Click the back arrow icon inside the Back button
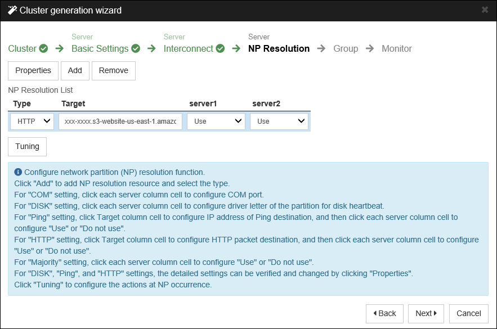Viewport: 497px width, 329px height. (375, 313)
